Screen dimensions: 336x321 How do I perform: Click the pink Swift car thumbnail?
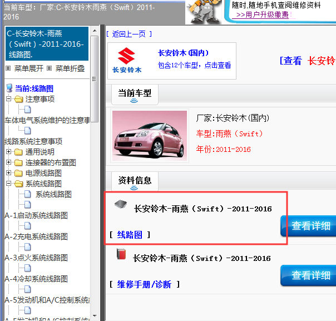[150, 136]
